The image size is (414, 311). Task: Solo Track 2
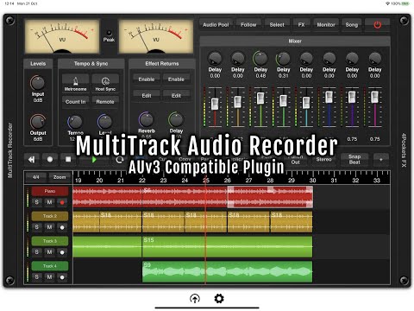[36, 227]
